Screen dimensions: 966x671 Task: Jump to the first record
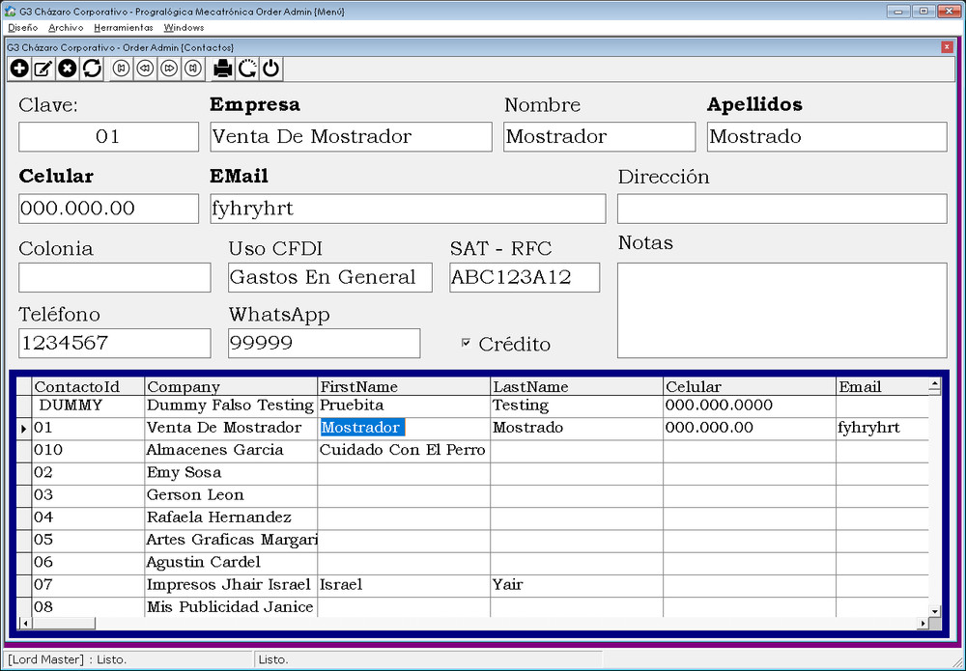(119, 69)
